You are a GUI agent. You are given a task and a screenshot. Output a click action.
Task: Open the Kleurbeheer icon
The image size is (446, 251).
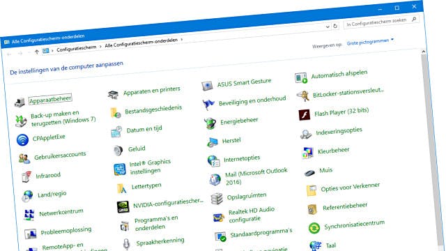pyautogui.click(x=307, y=153)
